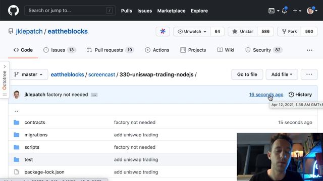Screen dimensions: 323x181
Task: Open the command palette terminal icon
Action: pos(272,11)
